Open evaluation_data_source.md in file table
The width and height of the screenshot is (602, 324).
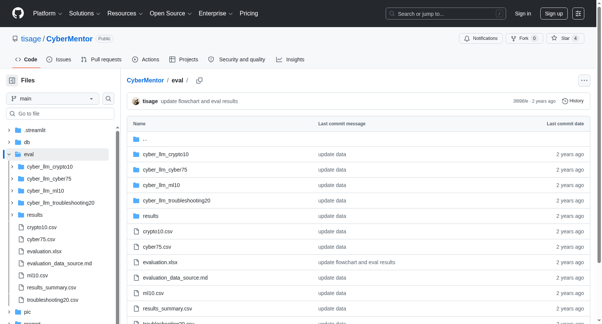pyautogui.click(x=175, y=278)
